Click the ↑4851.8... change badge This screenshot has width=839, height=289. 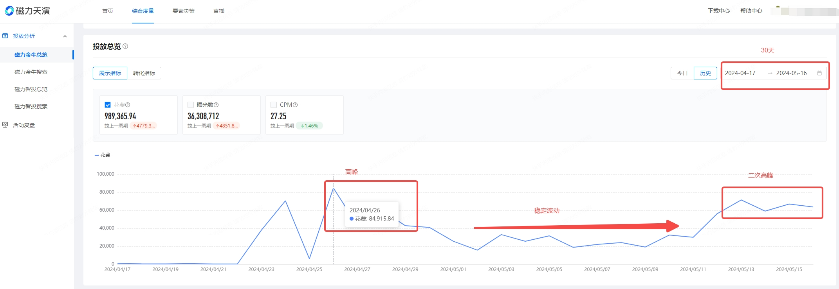pyautogui.click(x=227, y=126)
